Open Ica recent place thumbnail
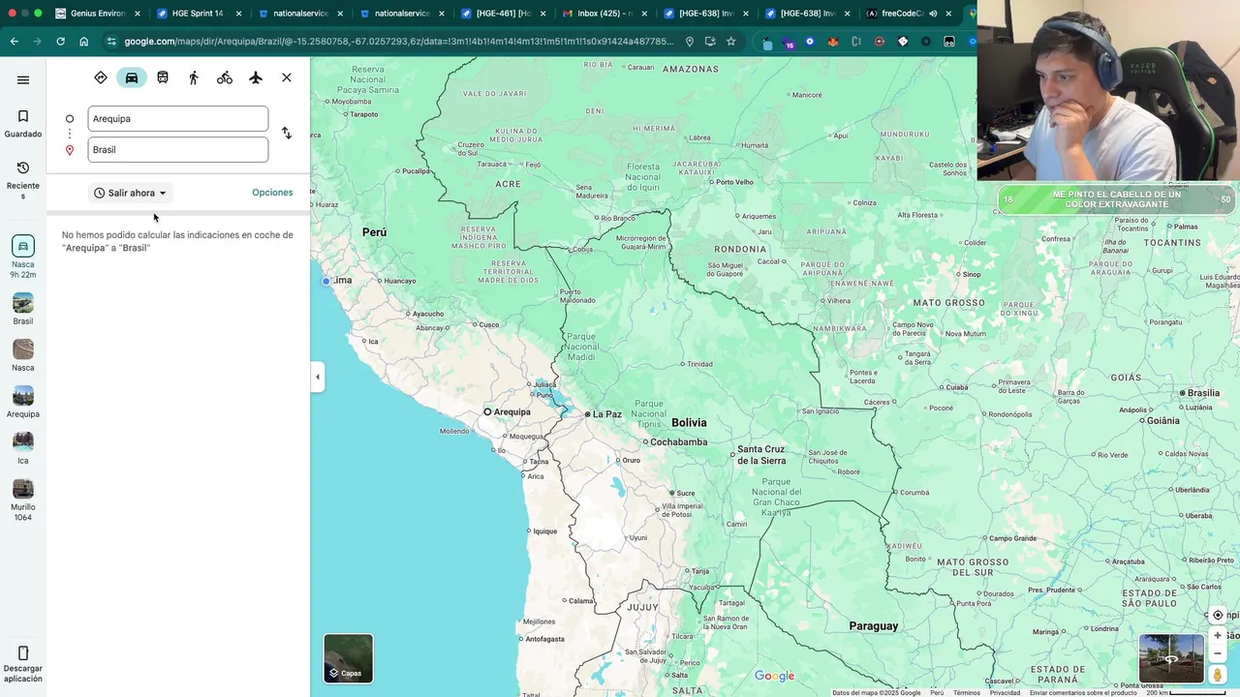This screenshot has height=697, width=1240. click(x=23, y=442)
